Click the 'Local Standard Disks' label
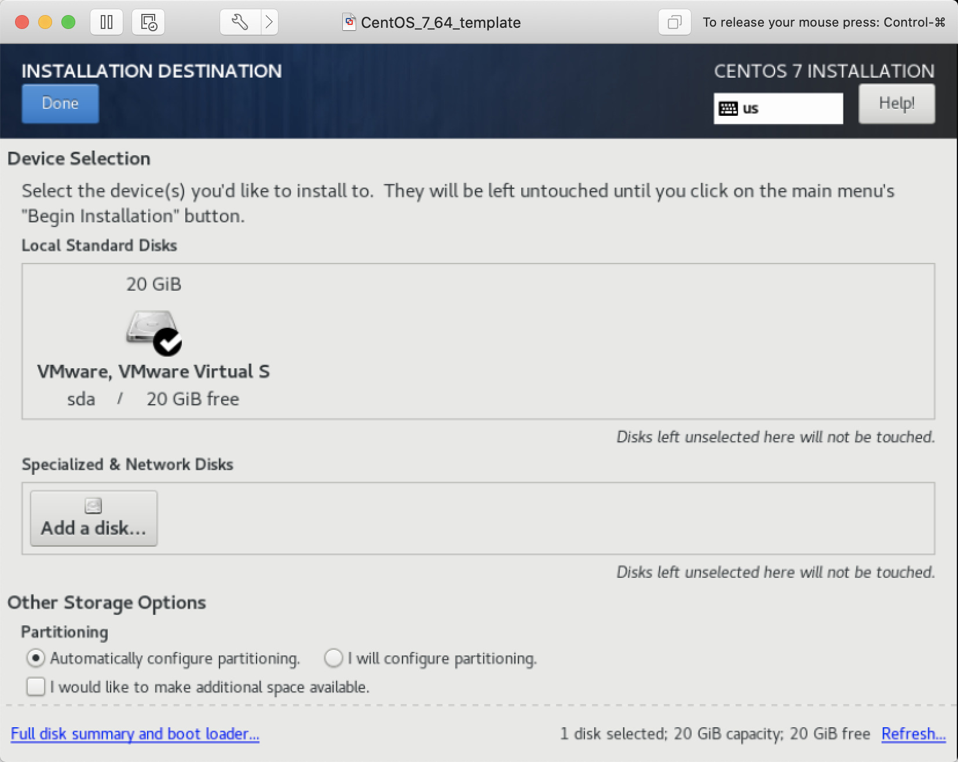Screen dimensions: 958x762 click(100, 246)
